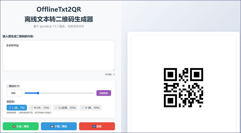
Task: Click the generated QR code image
Action: tap(184, 88)
